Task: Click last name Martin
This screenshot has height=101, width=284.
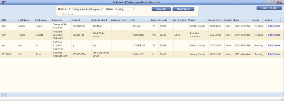Action: click(x=22, y=26)
